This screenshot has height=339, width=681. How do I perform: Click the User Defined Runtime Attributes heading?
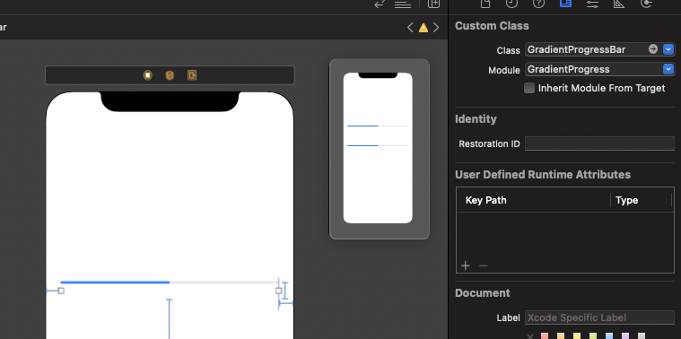(x=543, y=175)
